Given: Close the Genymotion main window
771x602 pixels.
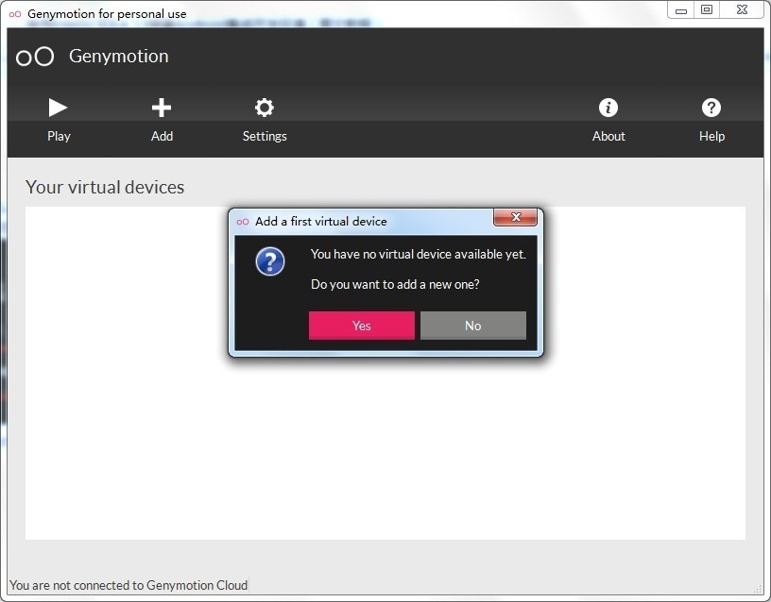Looking at the screenshot, I should tap(742, 9).
